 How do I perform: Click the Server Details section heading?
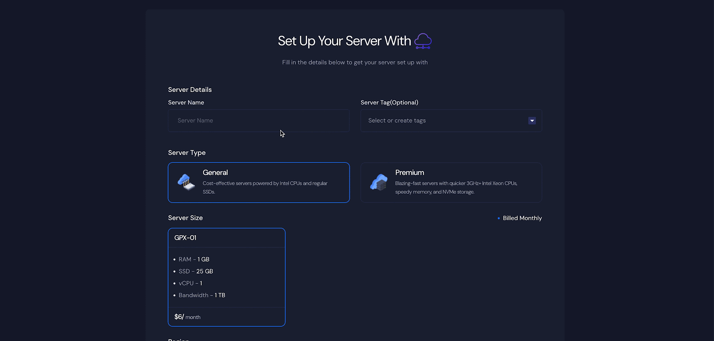[x=190, y=90]
